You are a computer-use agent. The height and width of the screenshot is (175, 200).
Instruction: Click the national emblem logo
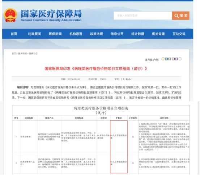click(10, 15)
